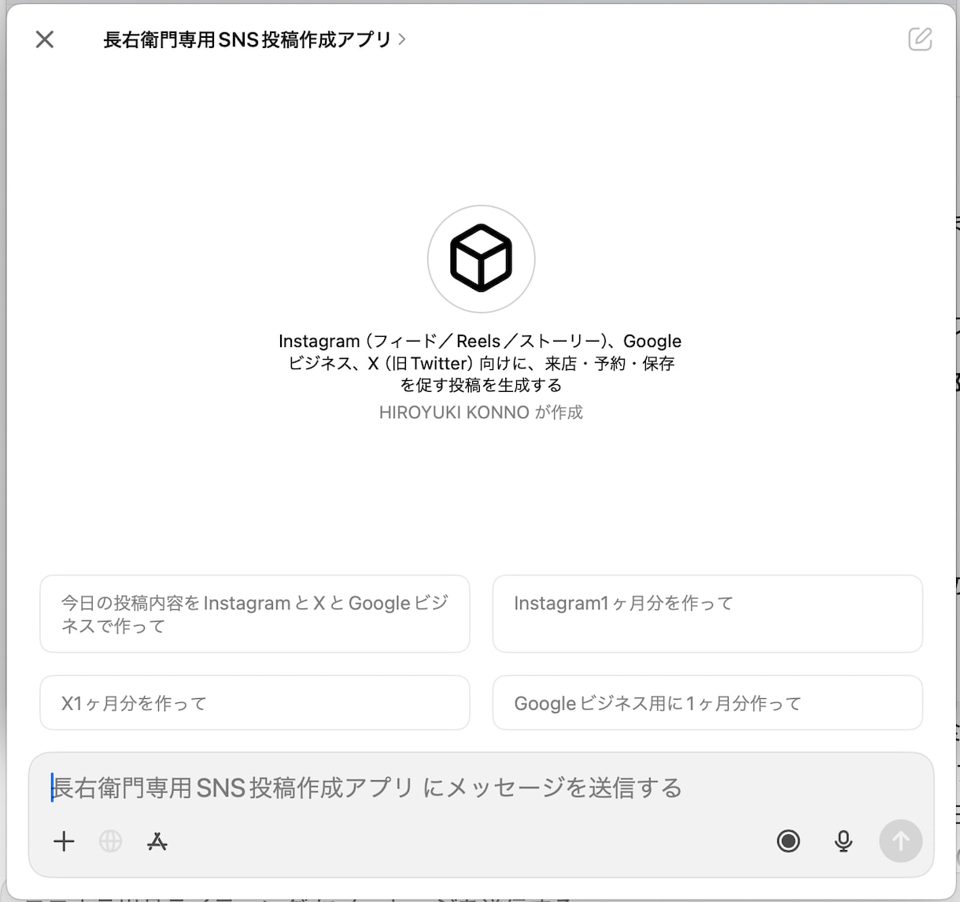
Task: Focus the message input field
Action: pyautogui.click(x=480, y=787)
